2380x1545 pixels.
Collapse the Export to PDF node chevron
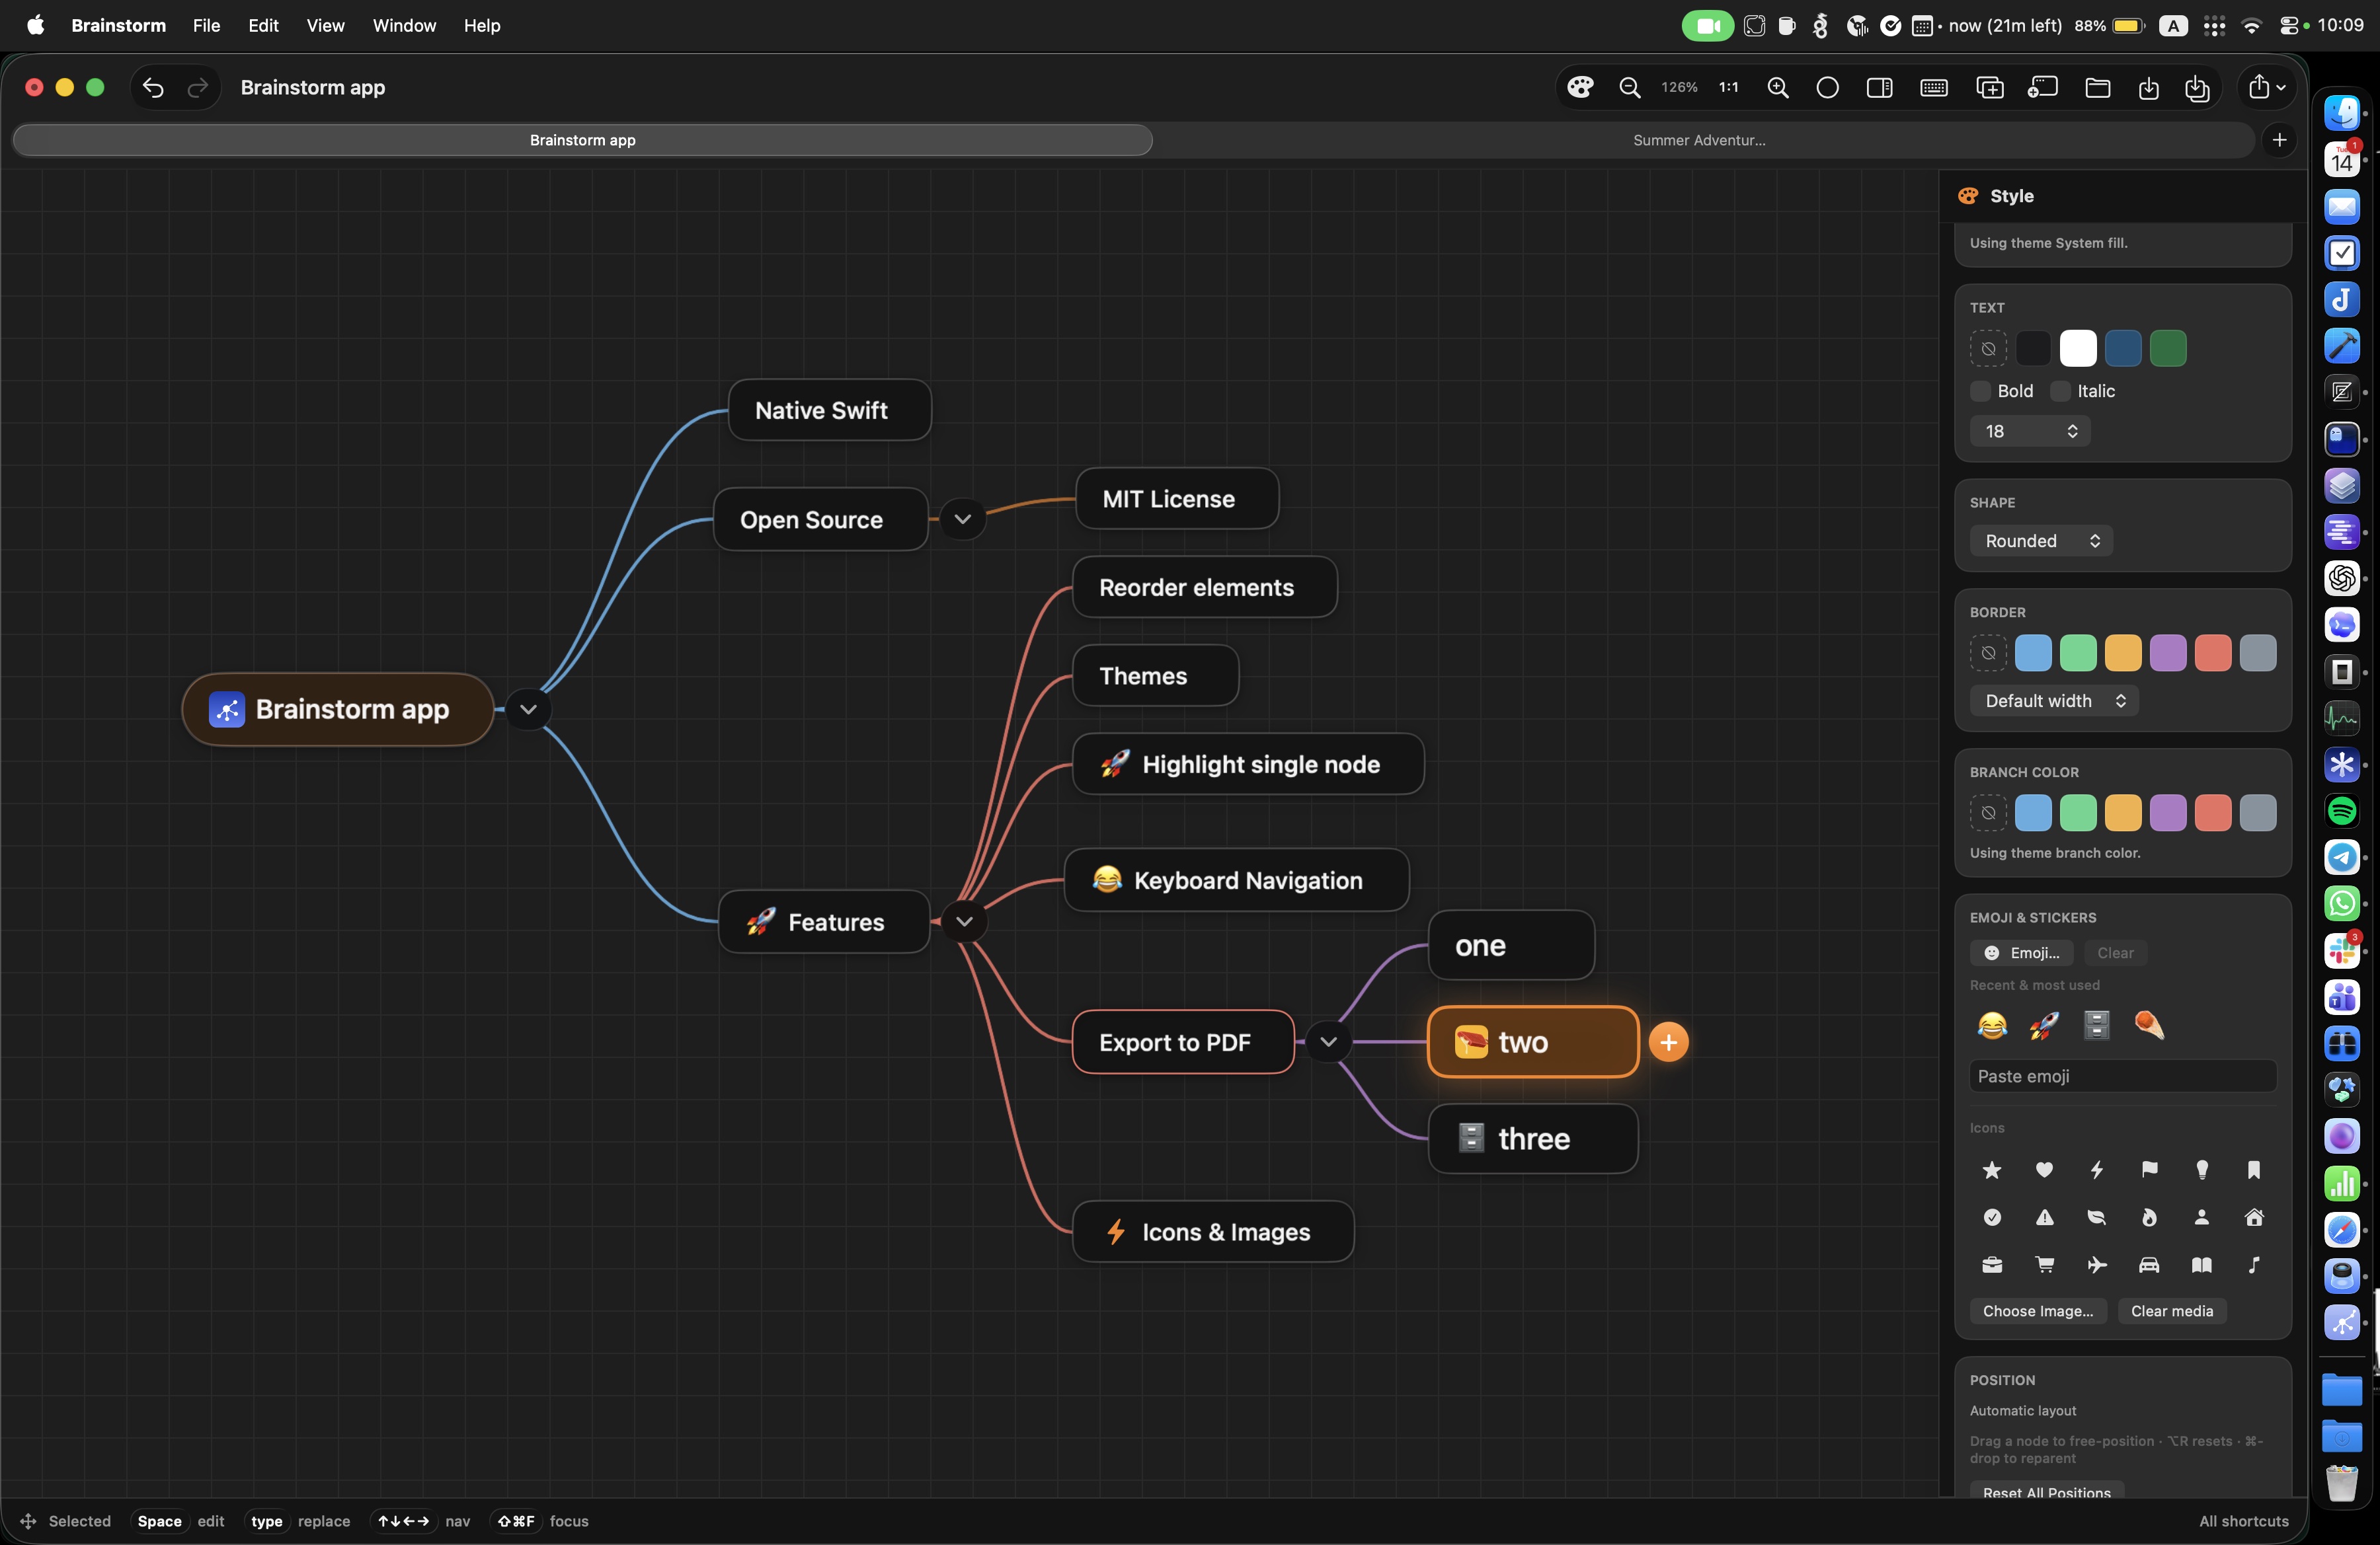point(1328,1041)
